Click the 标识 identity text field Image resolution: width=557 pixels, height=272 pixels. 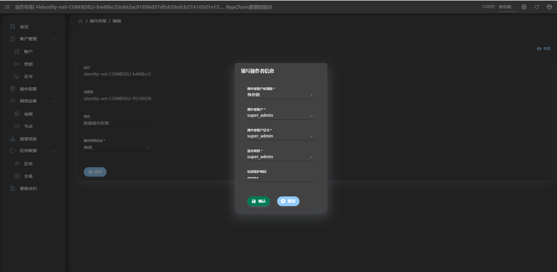tap(117, 74)
